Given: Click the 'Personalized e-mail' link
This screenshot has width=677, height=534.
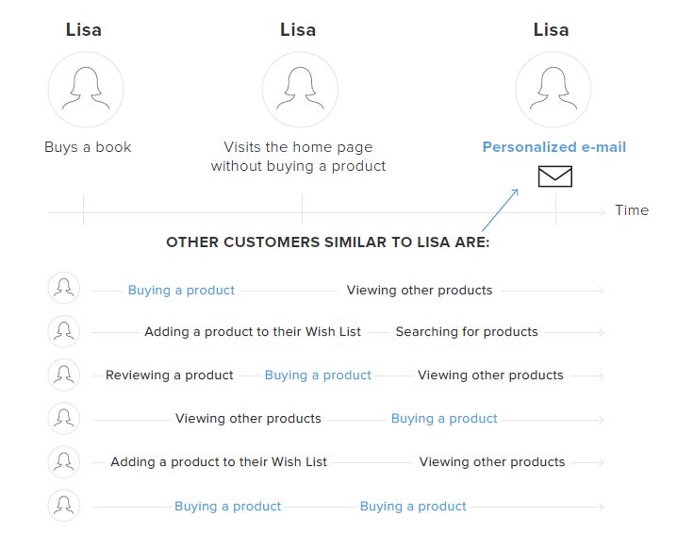Looking at the screenshot, I should pyautogui.click(x=553, y=147).
